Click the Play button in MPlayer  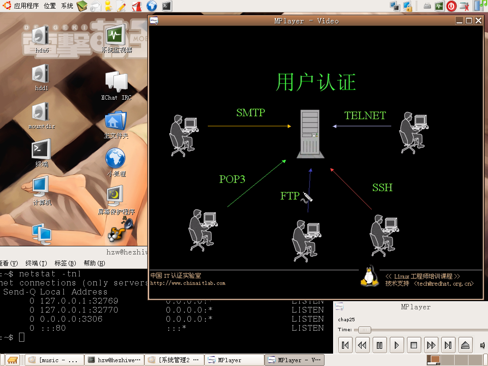pyautogui.click(x=396, y=345)
